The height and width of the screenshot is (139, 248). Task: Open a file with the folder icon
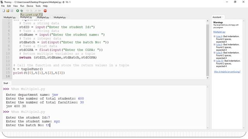[x=8, y=11]
